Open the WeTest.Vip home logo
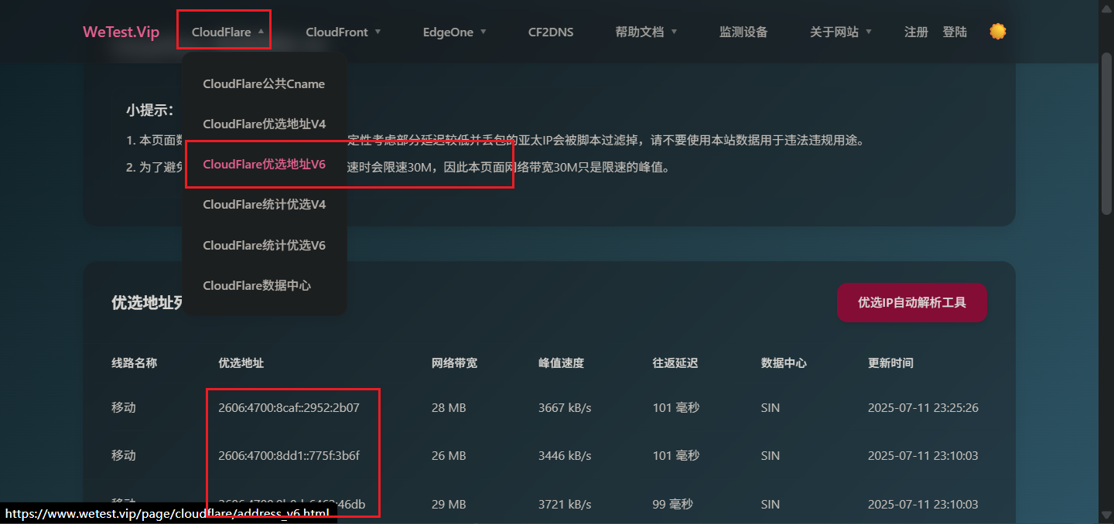Screen dimensions: 1114x524 click(x=121, y=32)
